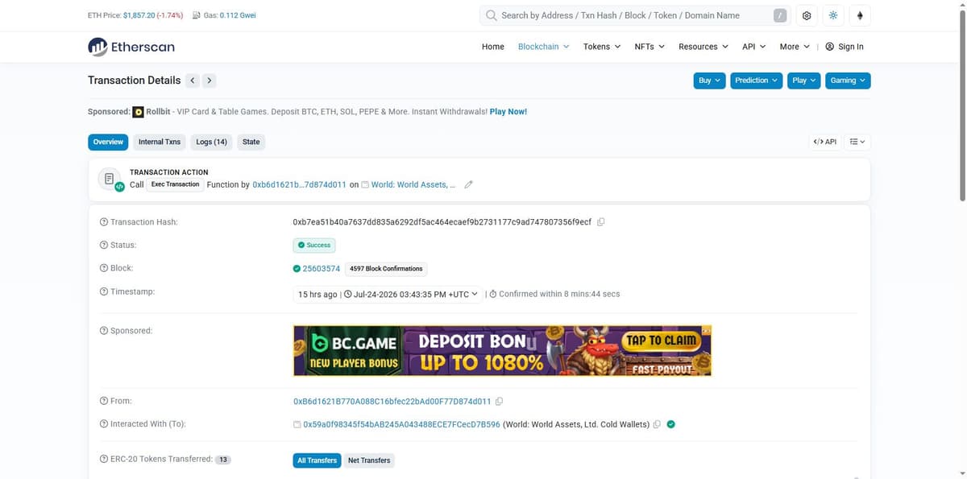Copy the From address
The width and height of the screenshot is (967, 479).
coord(500,401)
